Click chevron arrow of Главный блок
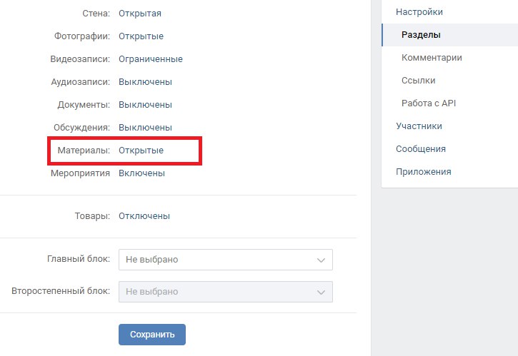Screen dimensions: 518x356 tap(321, 260)
